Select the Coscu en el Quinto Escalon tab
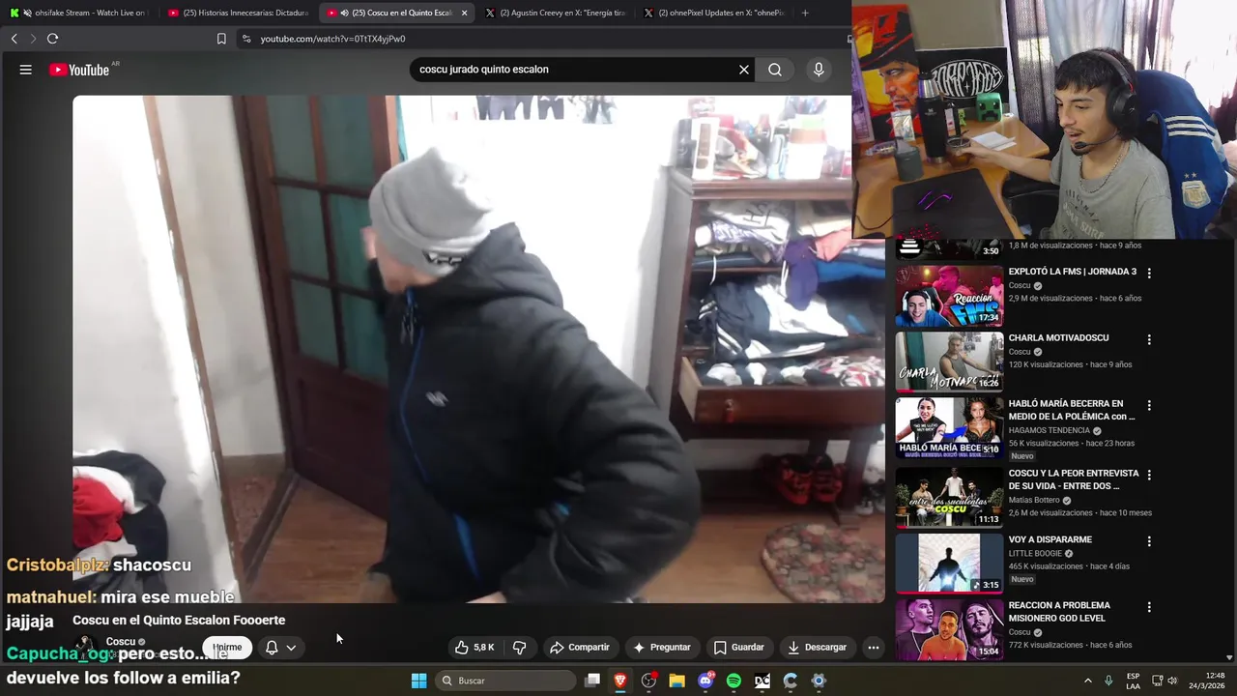Image resolution: width=1237 pixels, height=696 pixels. click(395, 13)
